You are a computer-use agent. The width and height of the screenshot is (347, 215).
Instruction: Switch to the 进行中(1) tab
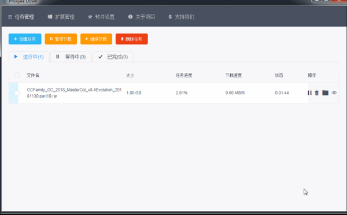coord(29,57)
